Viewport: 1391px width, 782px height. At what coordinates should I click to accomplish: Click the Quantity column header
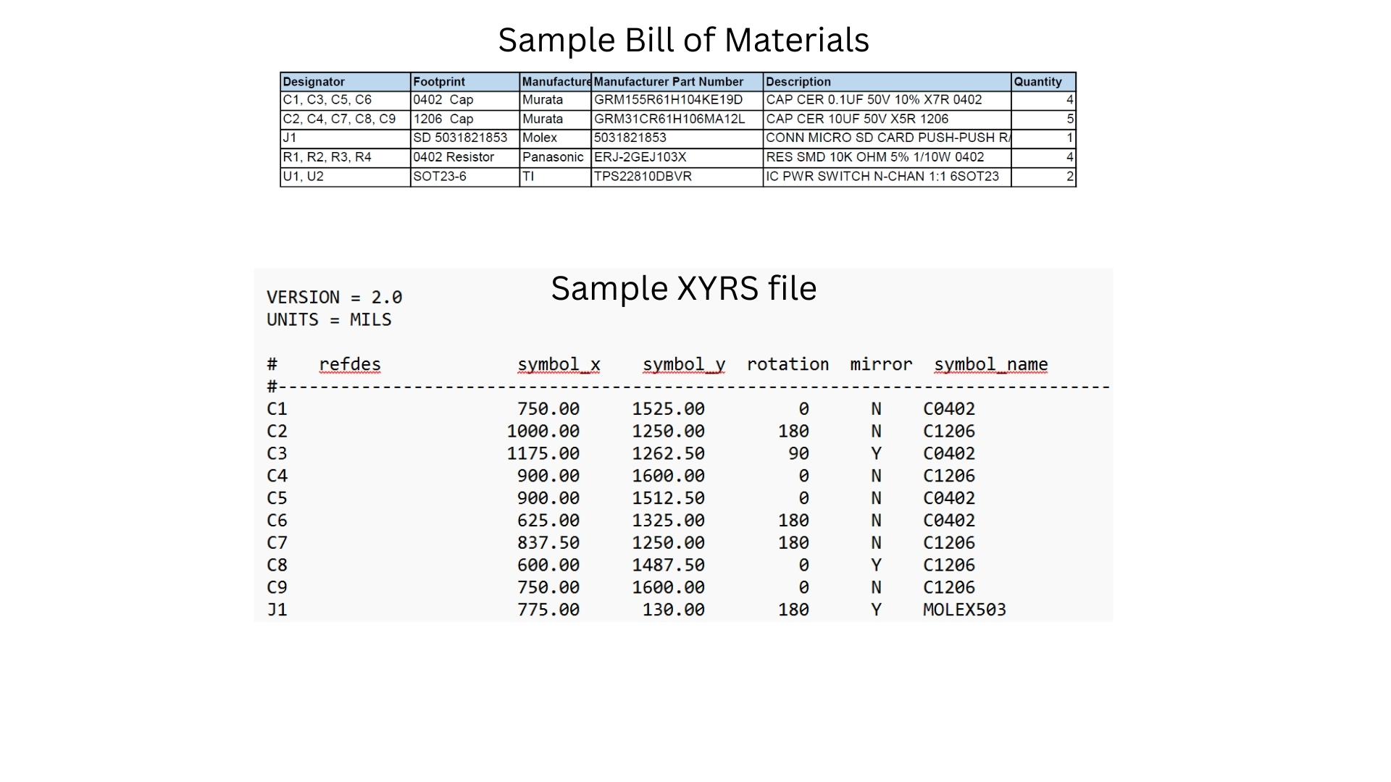[1040, 82]
